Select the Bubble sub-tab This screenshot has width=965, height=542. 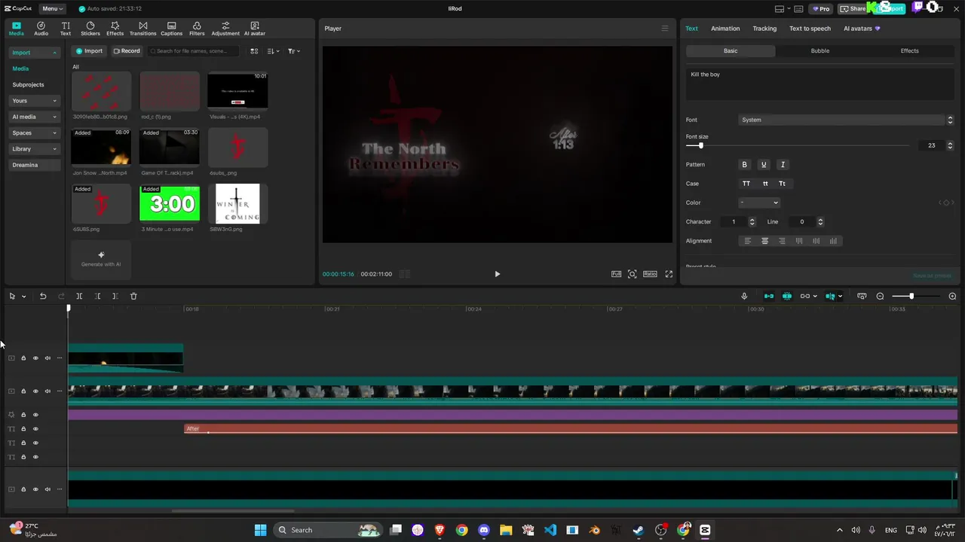coord(819,51)
